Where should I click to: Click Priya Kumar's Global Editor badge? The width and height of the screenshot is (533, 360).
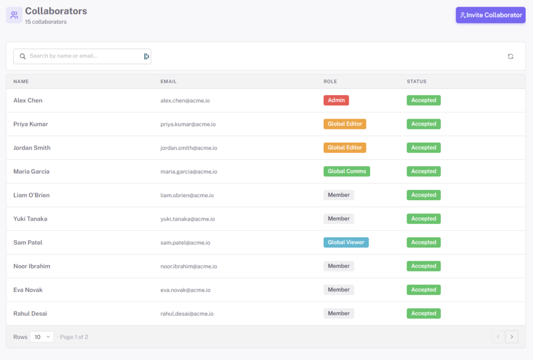click(345, 124)
